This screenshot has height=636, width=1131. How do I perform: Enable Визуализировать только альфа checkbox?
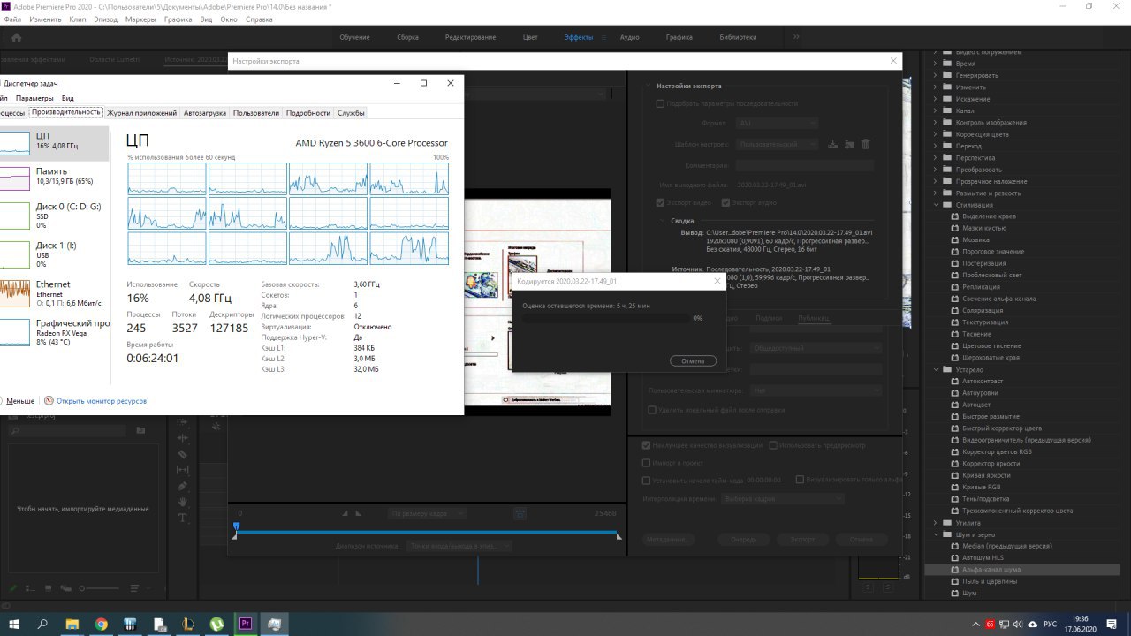(800, 480)
